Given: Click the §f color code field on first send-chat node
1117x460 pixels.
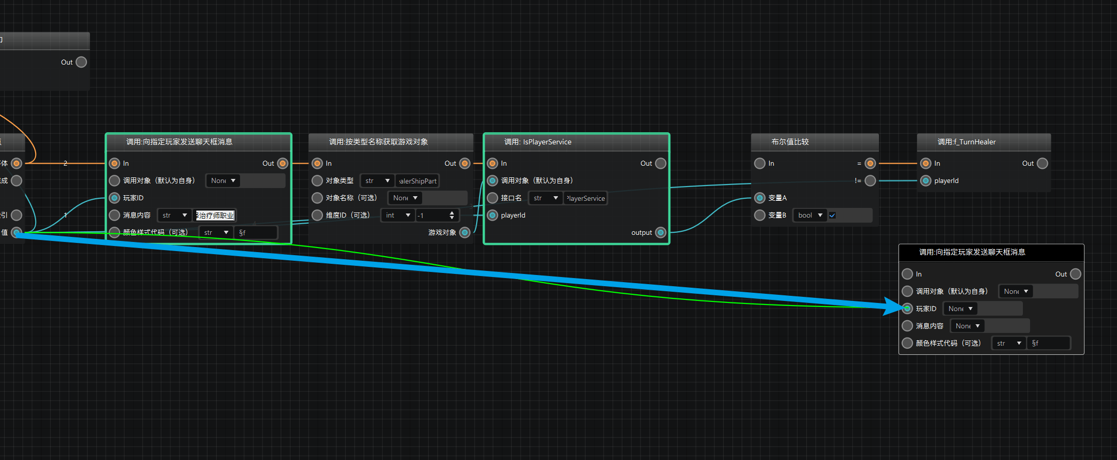Looking at the screenshot, I should pos(256,232).
